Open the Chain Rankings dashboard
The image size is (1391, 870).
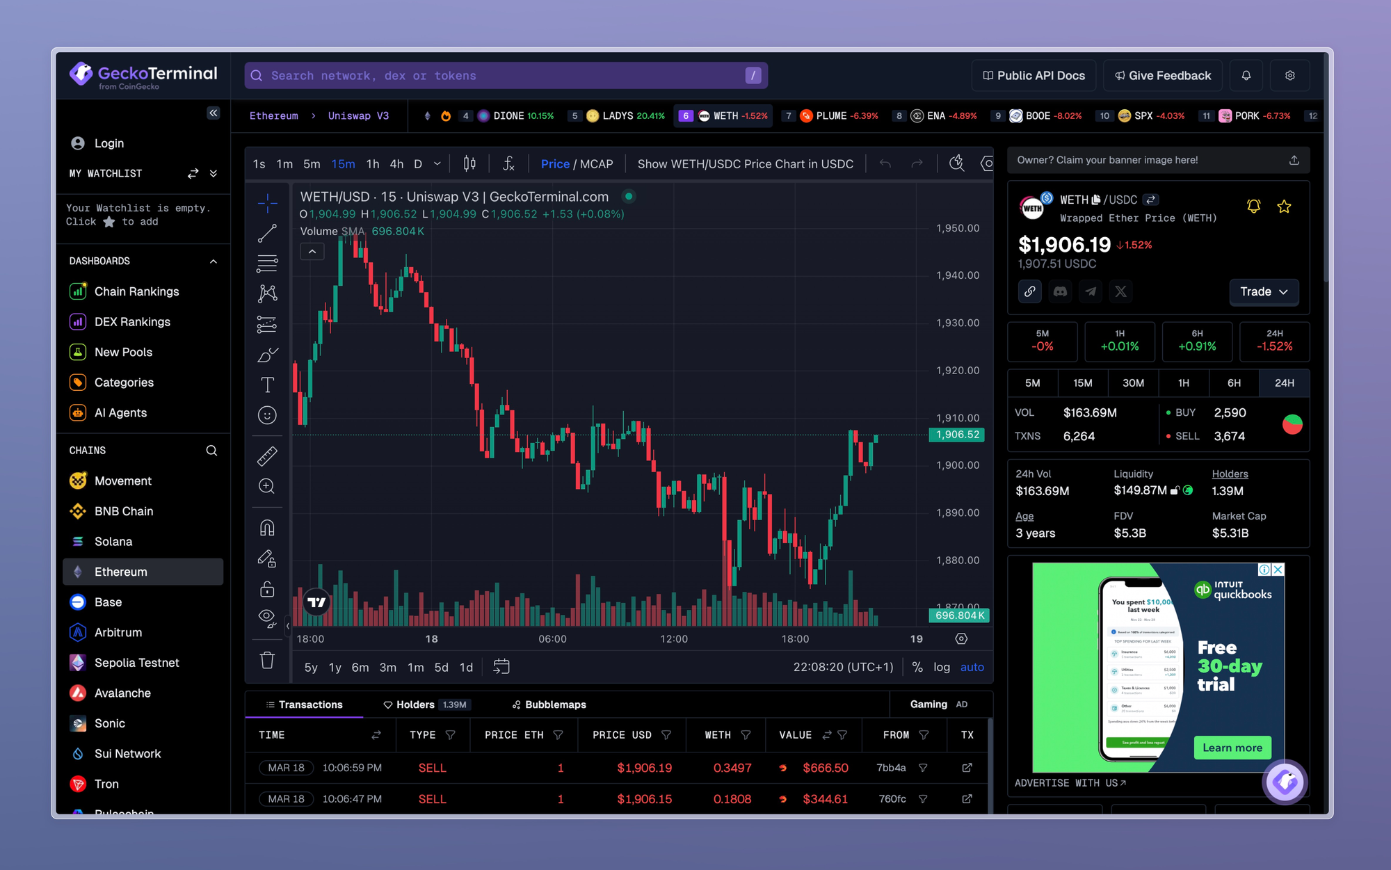136,291
